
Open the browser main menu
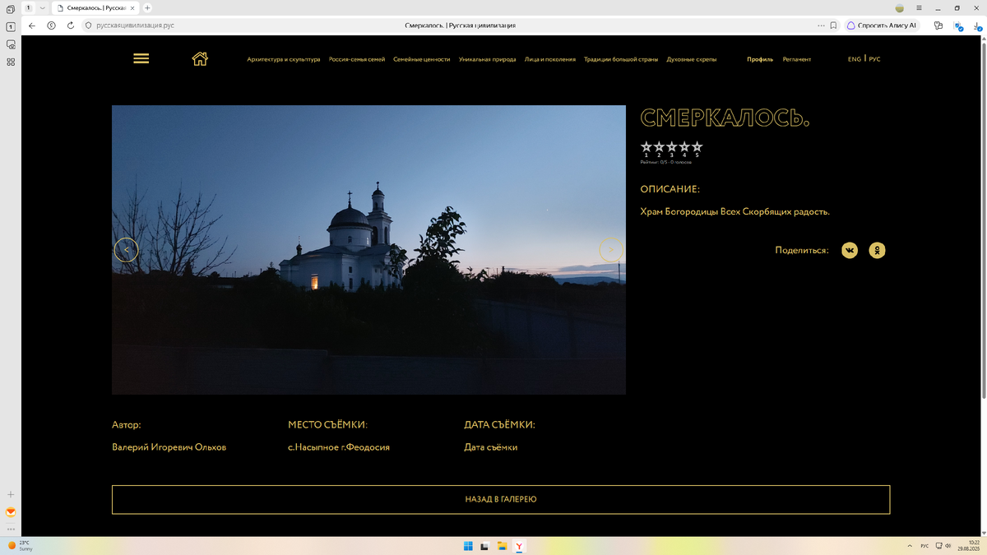coord(920,7)
